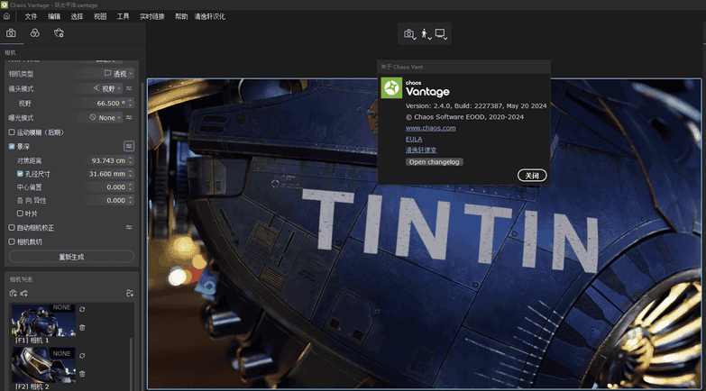Open the 文件 menu
The image size is (706, 391).
pyautogui.click(x=31, y=16)
